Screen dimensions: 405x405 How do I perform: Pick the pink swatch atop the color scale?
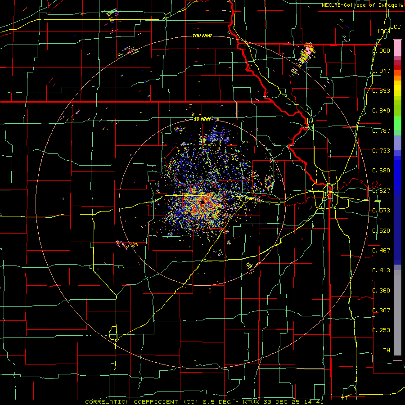(397, 48)
